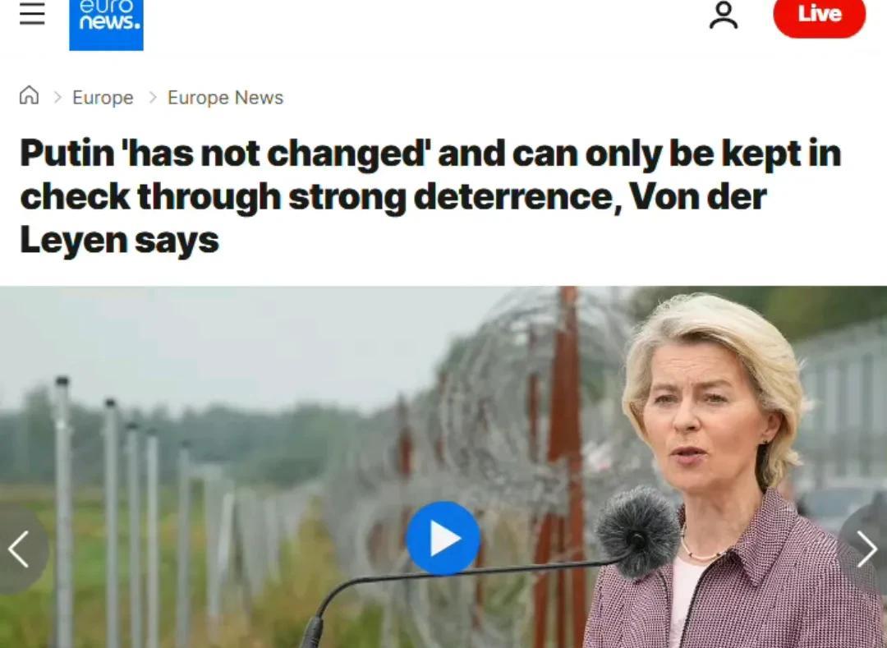Click the speaker's face in the video image
887x648 pixels.
pos(701,418)
